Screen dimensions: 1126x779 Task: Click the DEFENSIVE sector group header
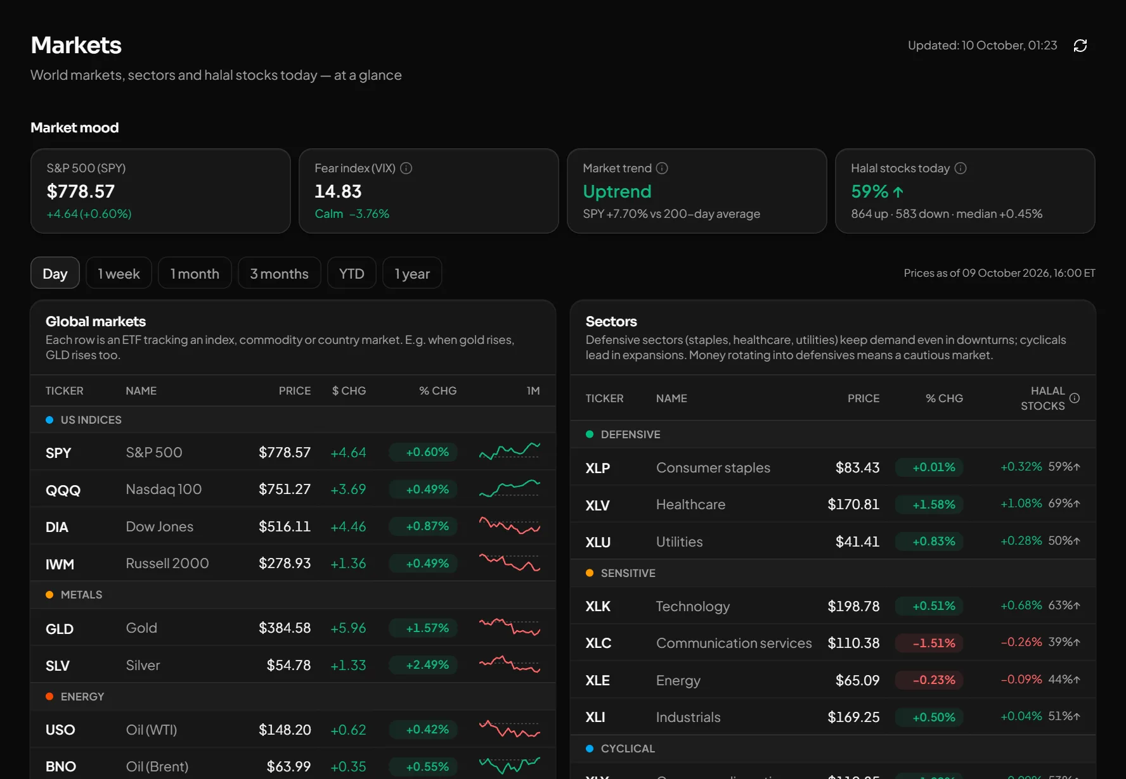[833, 434]
